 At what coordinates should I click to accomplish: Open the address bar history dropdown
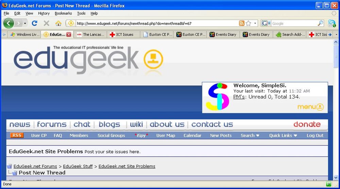pyautogui.click(x=255, y=23)
